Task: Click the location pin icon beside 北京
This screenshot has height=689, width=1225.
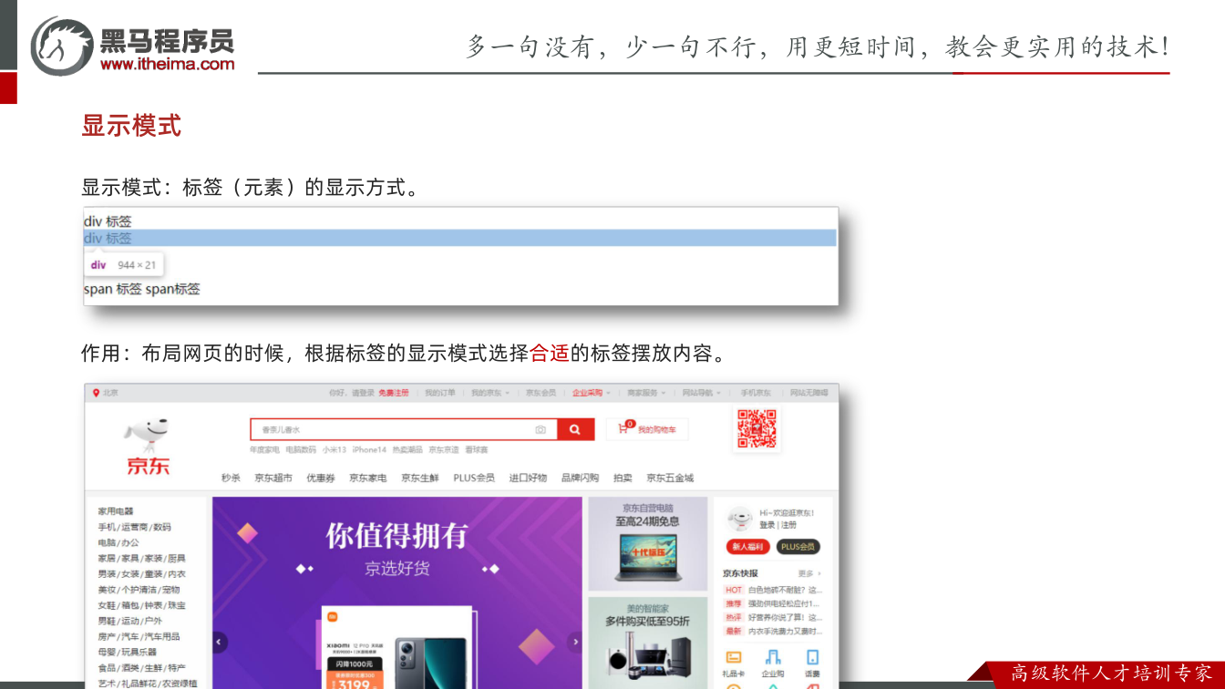Action: (96, 393)
